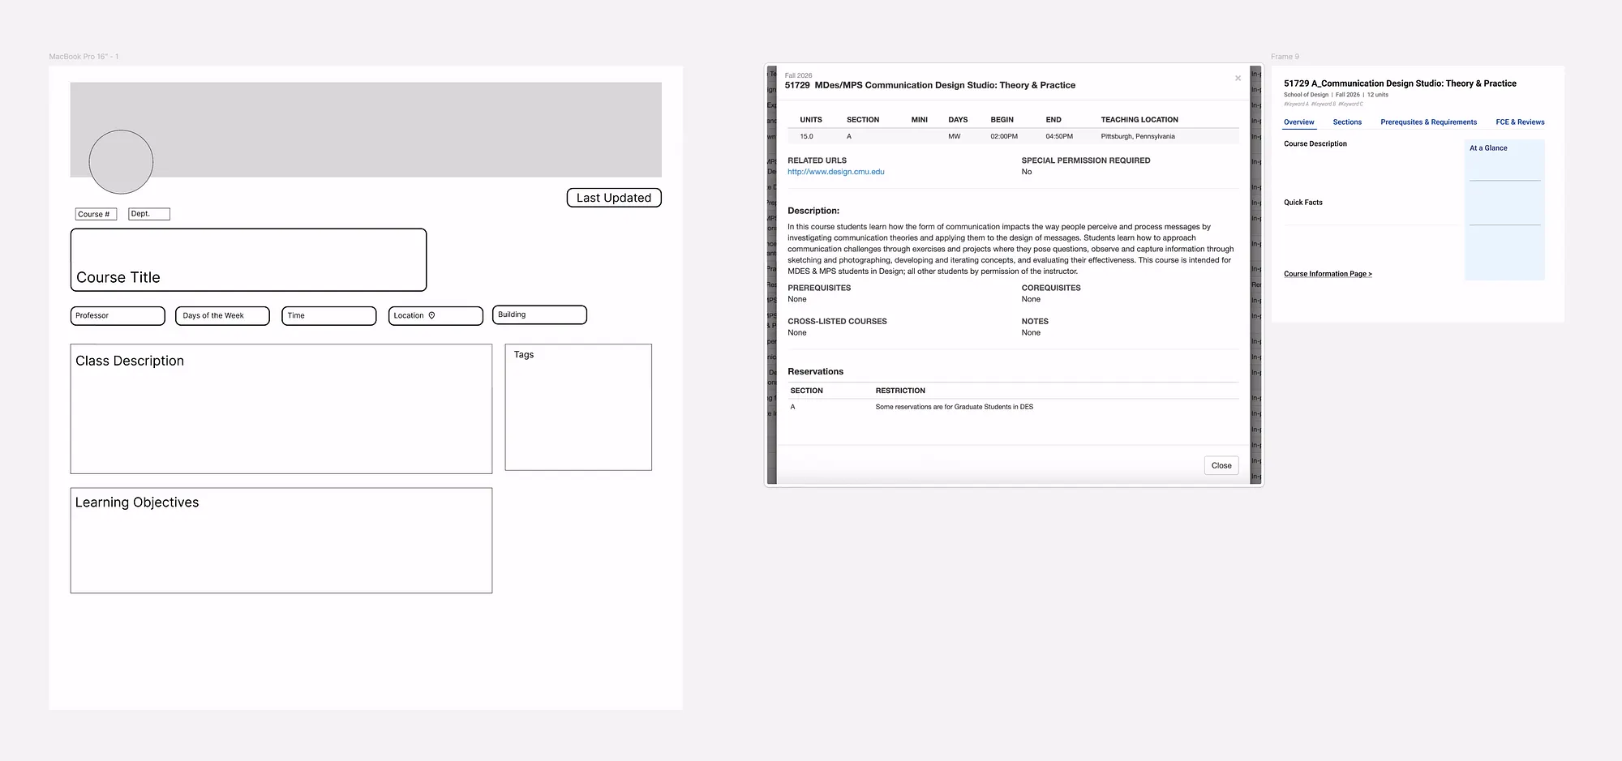Viewport: 1622px width, 761px height.
Task: Click the '02:00PM' begin time cell
Action: click(x=1003, y=136)
